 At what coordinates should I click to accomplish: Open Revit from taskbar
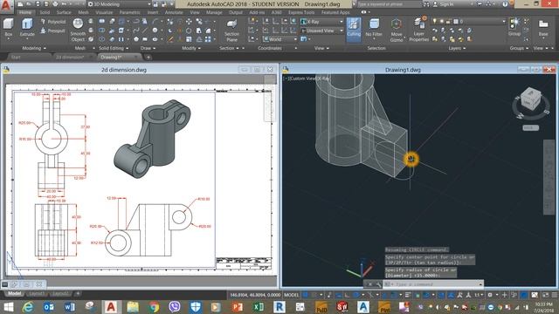(279, 307)
